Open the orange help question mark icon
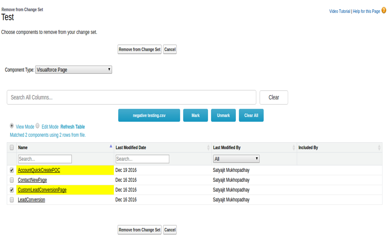 pyautogui.click(x=384, y=10)
